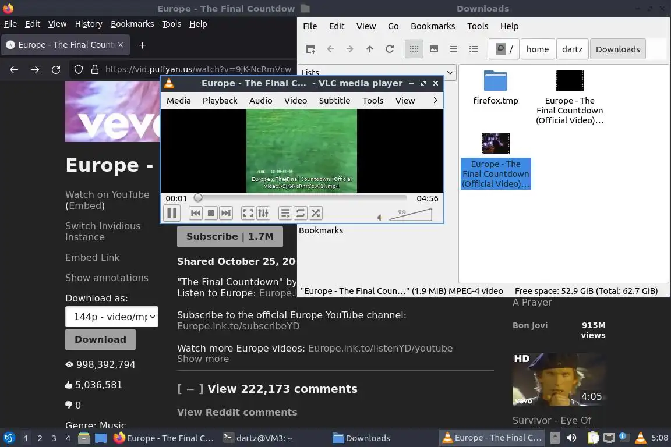671x447 pixels.
Task: Close the Europe Firefox tab
Action: (121, 44)
